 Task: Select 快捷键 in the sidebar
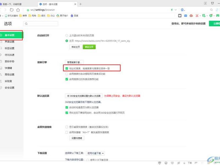pyautogui.click(x=9, y=68)
